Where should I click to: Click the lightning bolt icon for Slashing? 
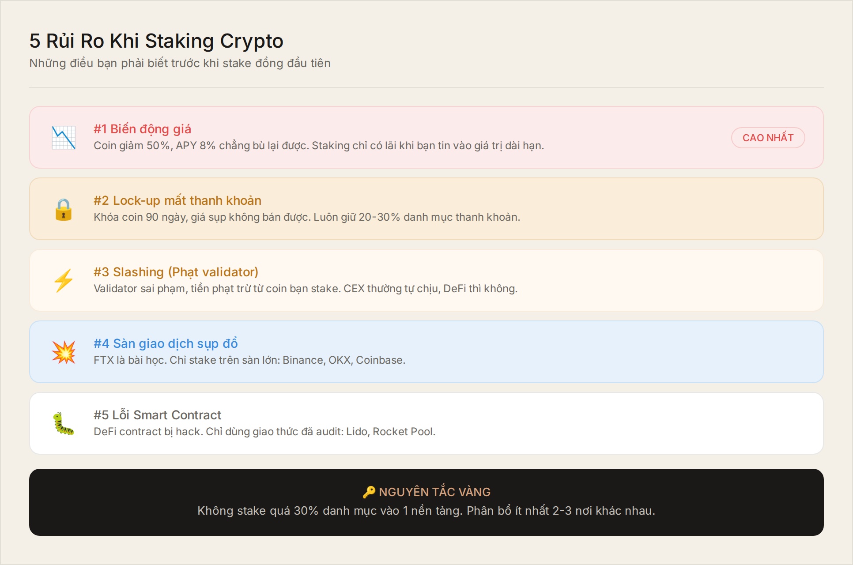(x=64, y=281)
